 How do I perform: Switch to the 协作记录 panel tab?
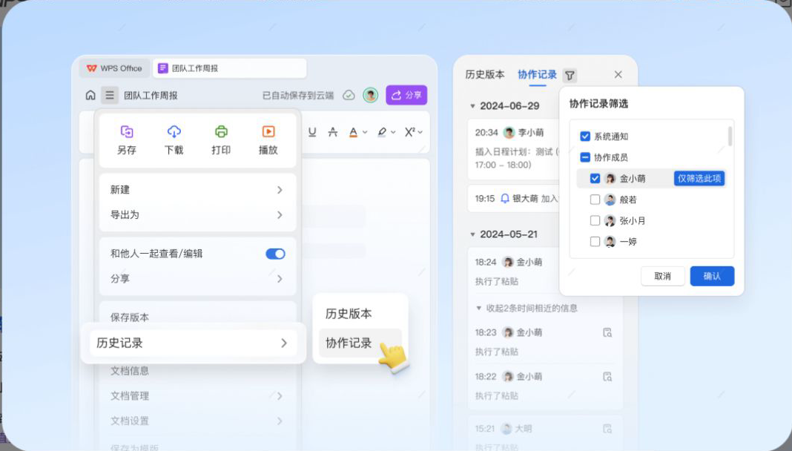[537, 75]
